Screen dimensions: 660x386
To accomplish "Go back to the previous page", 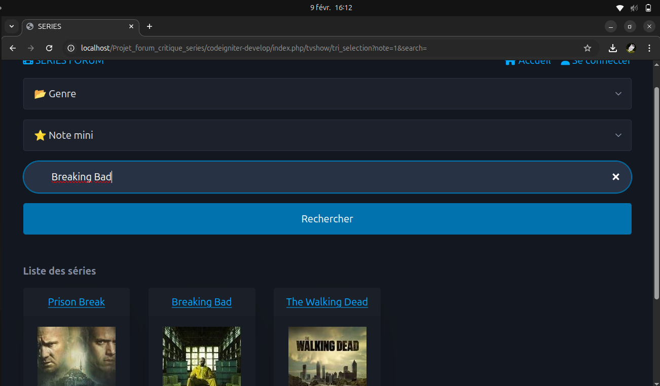I will (x=13, y=48).
